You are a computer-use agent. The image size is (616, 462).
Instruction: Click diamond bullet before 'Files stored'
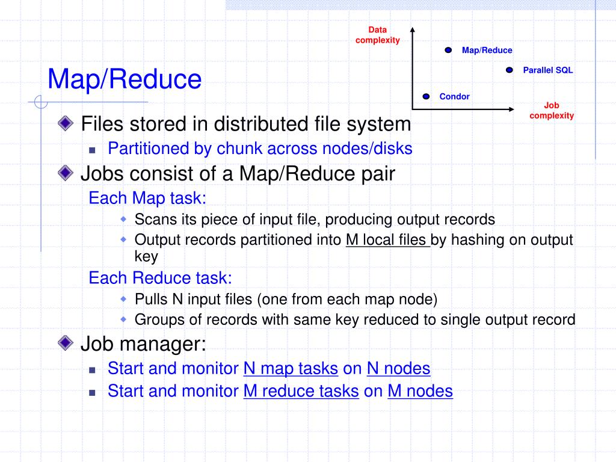pos(66,123)
